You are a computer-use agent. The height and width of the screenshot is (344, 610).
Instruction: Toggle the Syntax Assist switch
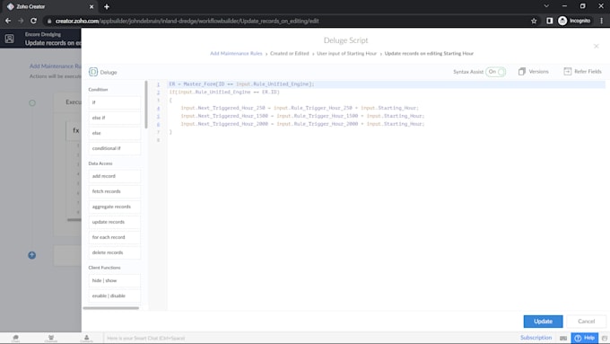pos(495,72)
